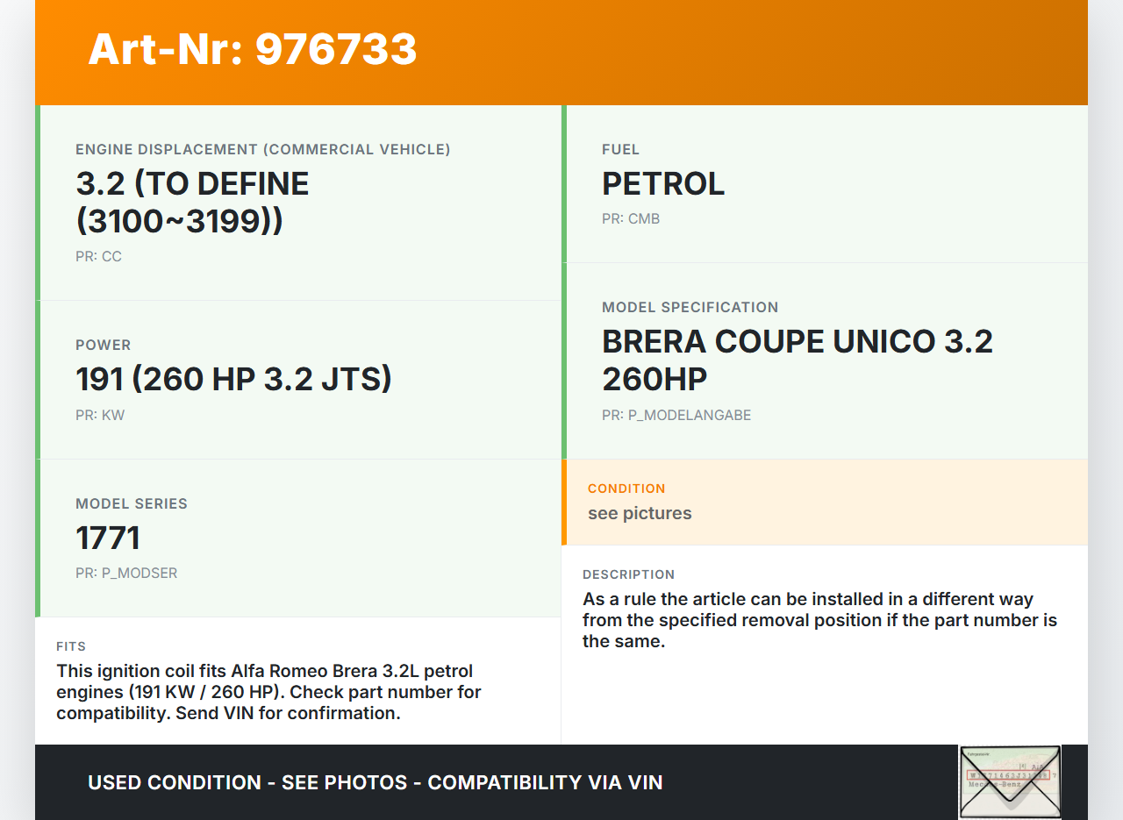Click the MODEL SPECIFICATION label

690,308
